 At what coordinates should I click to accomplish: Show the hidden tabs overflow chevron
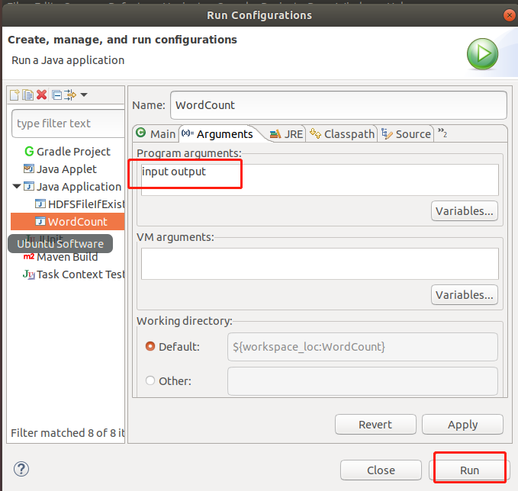pos(442,133)
